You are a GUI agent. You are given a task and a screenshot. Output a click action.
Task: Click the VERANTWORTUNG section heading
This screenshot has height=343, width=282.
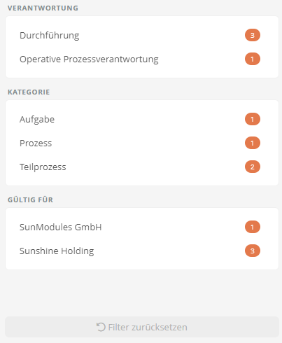pyautogui.click(x=43, y=8)
